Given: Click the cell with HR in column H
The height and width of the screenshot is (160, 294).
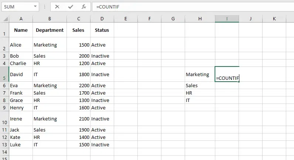Looking at the screenshot, I should coord(200,93).
